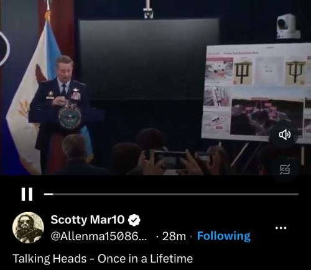Pause the playing video
The image size is (311, 270).
(27, 194)
